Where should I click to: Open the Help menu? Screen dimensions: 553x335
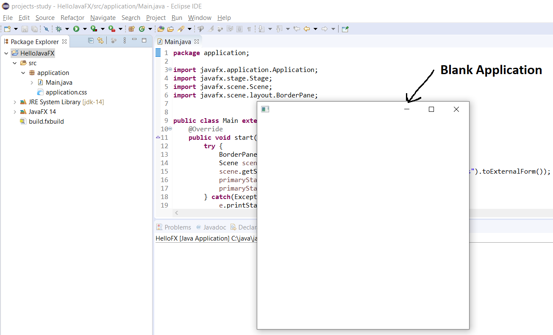[x=224, y=17]
